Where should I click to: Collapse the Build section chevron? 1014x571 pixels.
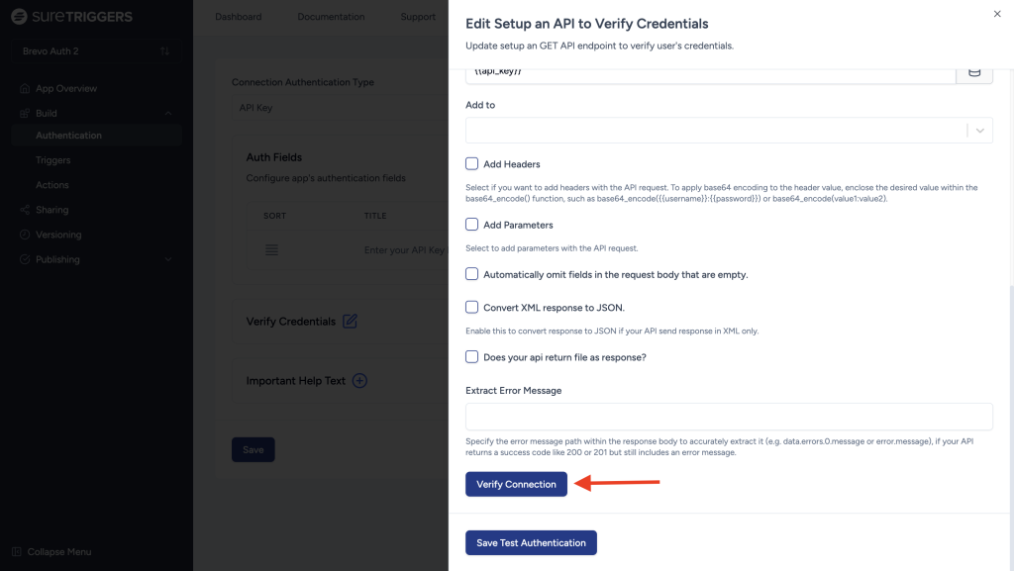[x=168, y=114]
